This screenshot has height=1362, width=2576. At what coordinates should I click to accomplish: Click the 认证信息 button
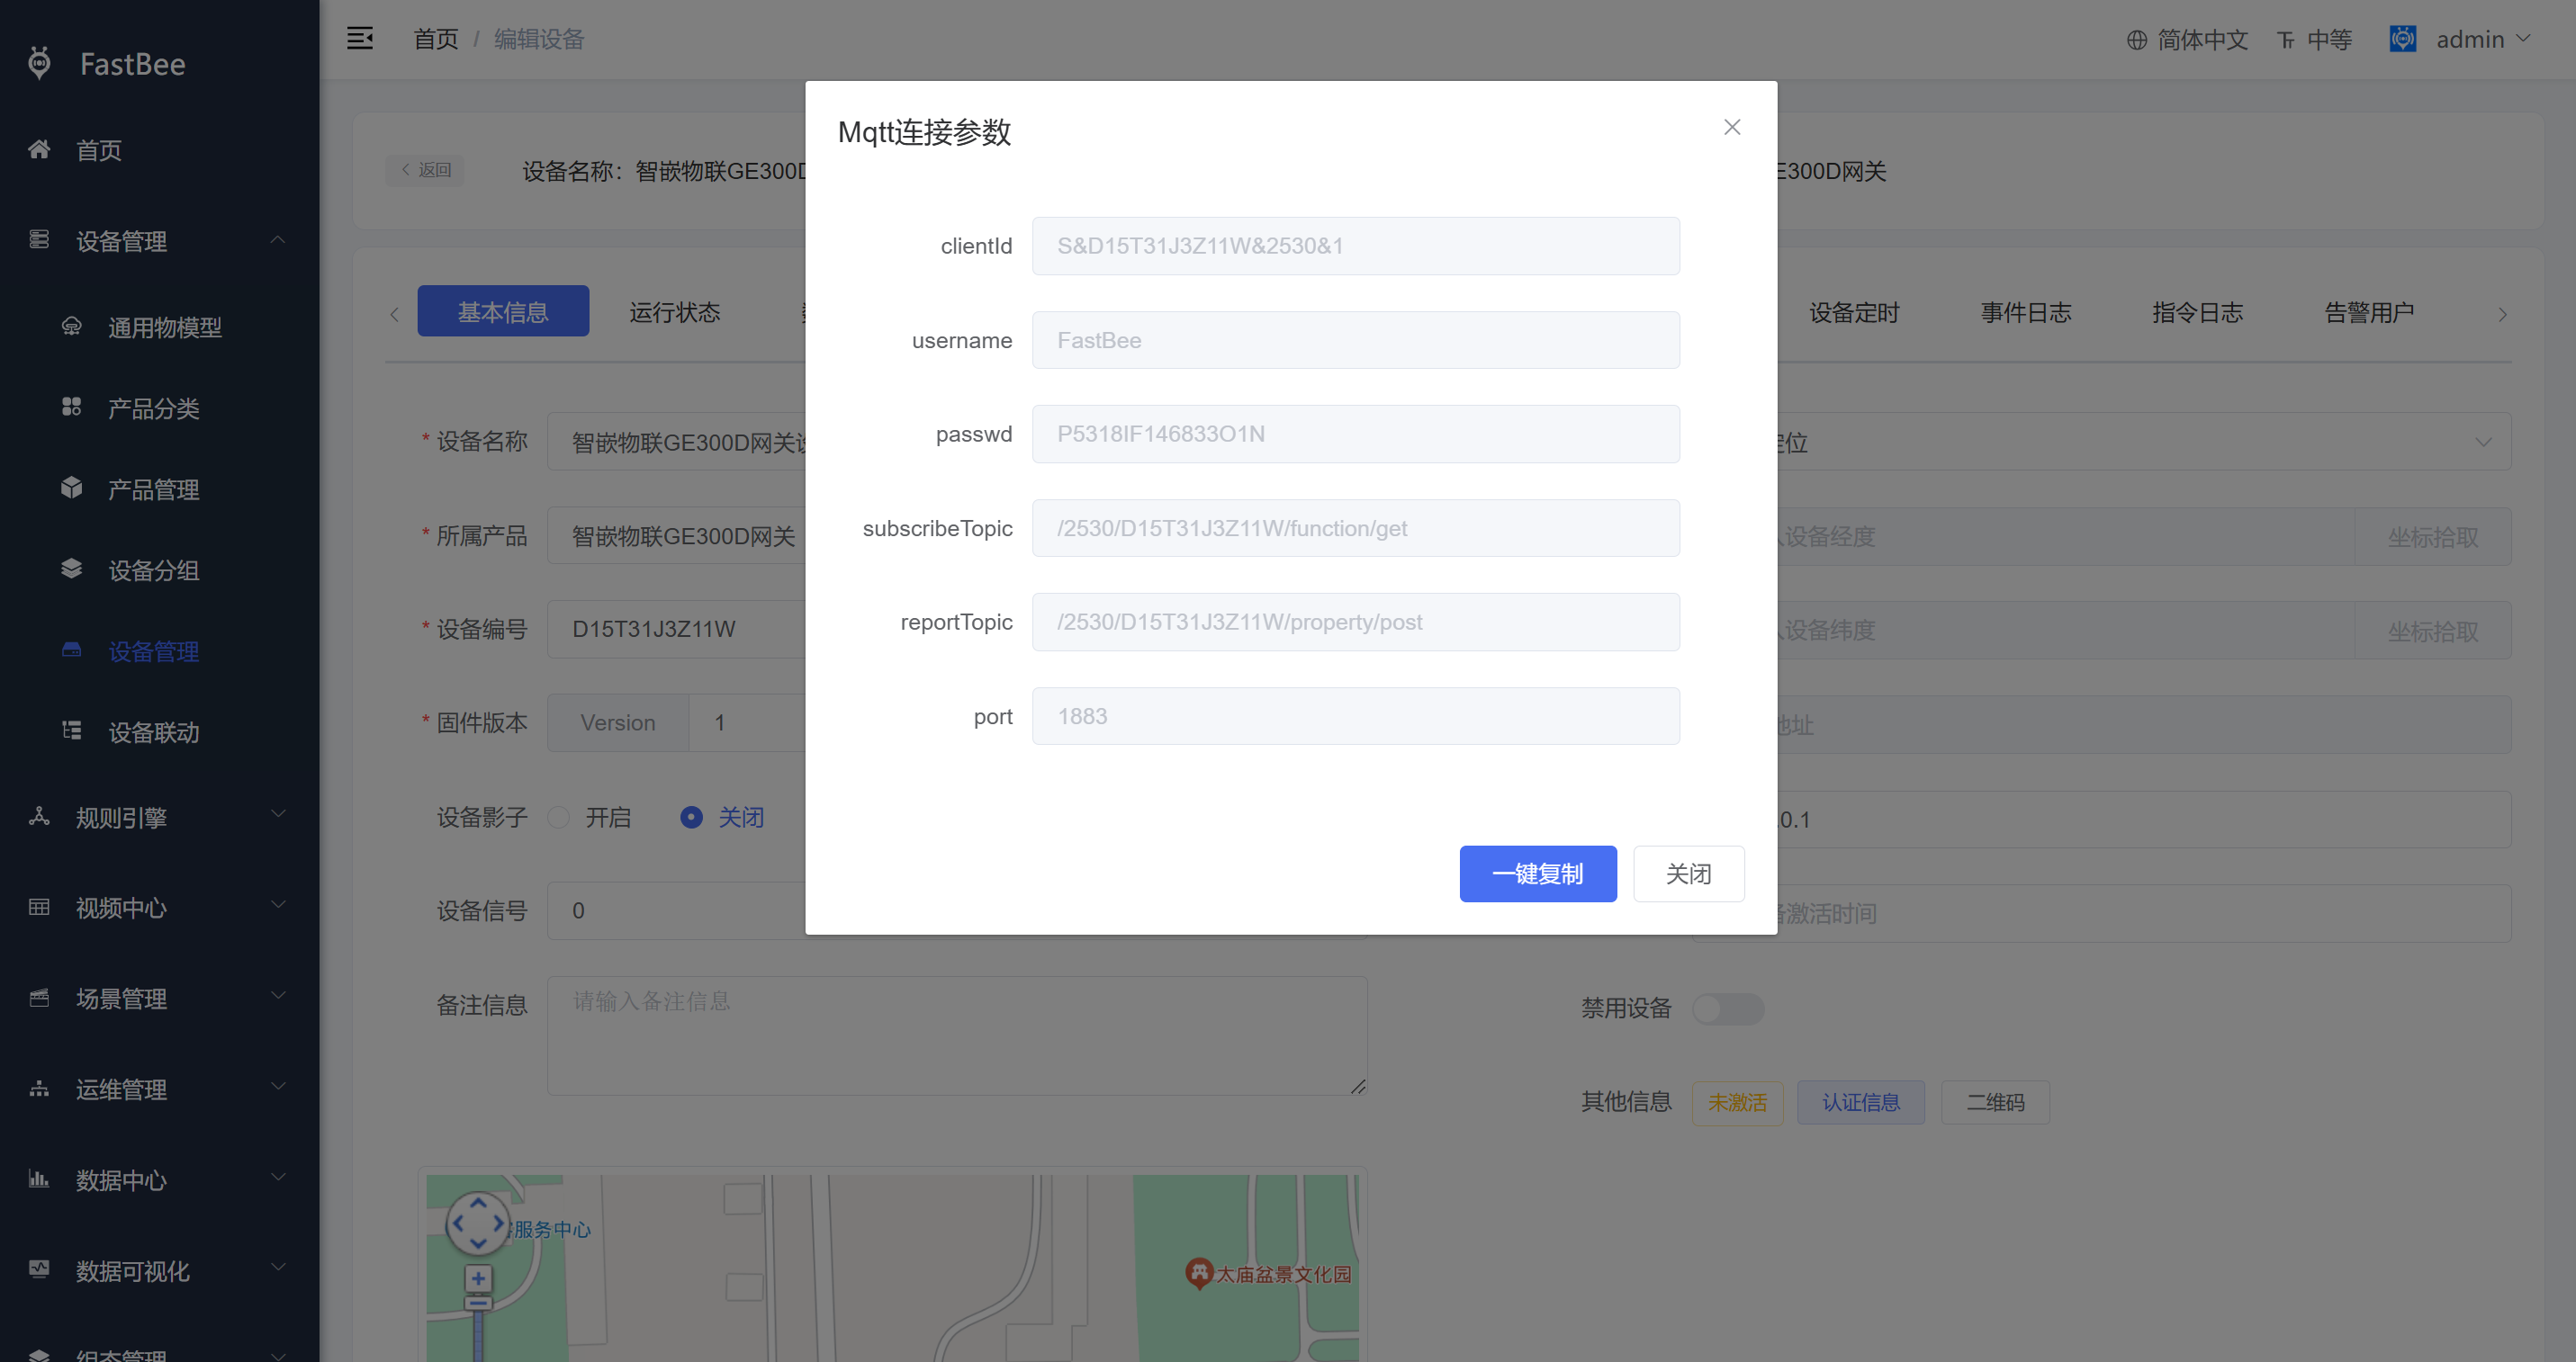(x=1861, y=1102)
